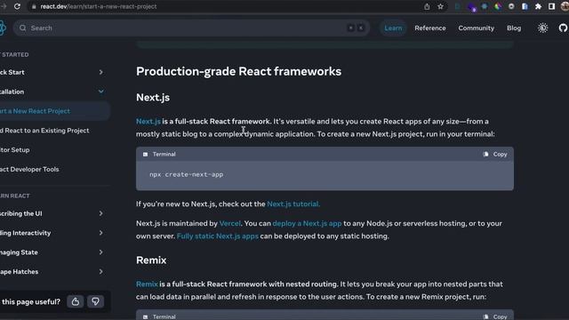Click the Production-grade React frameworks heading
569x320 pixels.
(x=239, y=71)
